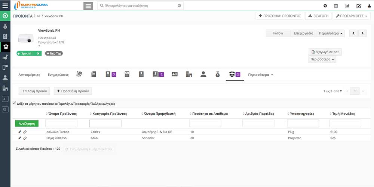Toggle the Δείξε τα μέρη του πακέτου checkbox
The width and height of the screenshot is (374, 187).
pyautogui.click(x=14, y=103)
